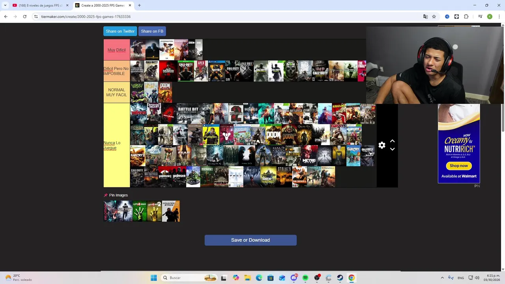This screenshot has height=284, width=505.
Task: Click Shop now in the Walmart ad
Action: [x=458, y=166]
